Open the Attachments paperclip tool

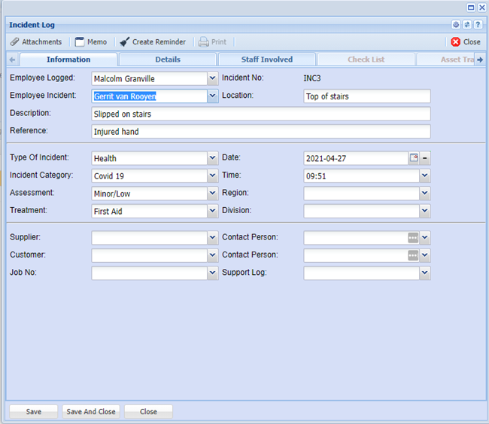(x=35, y=42)
